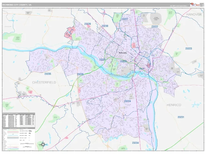Click the 23226 ZIP code label
The image size is (206, 154).
tap(88, 24)
